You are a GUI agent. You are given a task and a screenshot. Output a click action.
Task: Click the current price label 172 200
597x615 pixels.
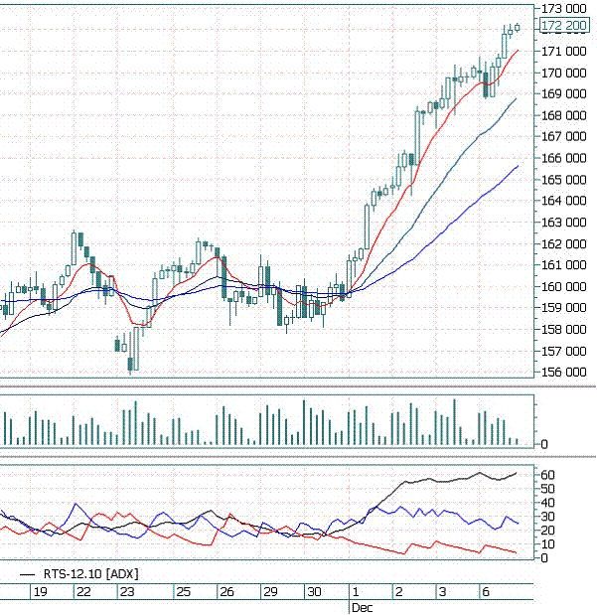point(564,26)
